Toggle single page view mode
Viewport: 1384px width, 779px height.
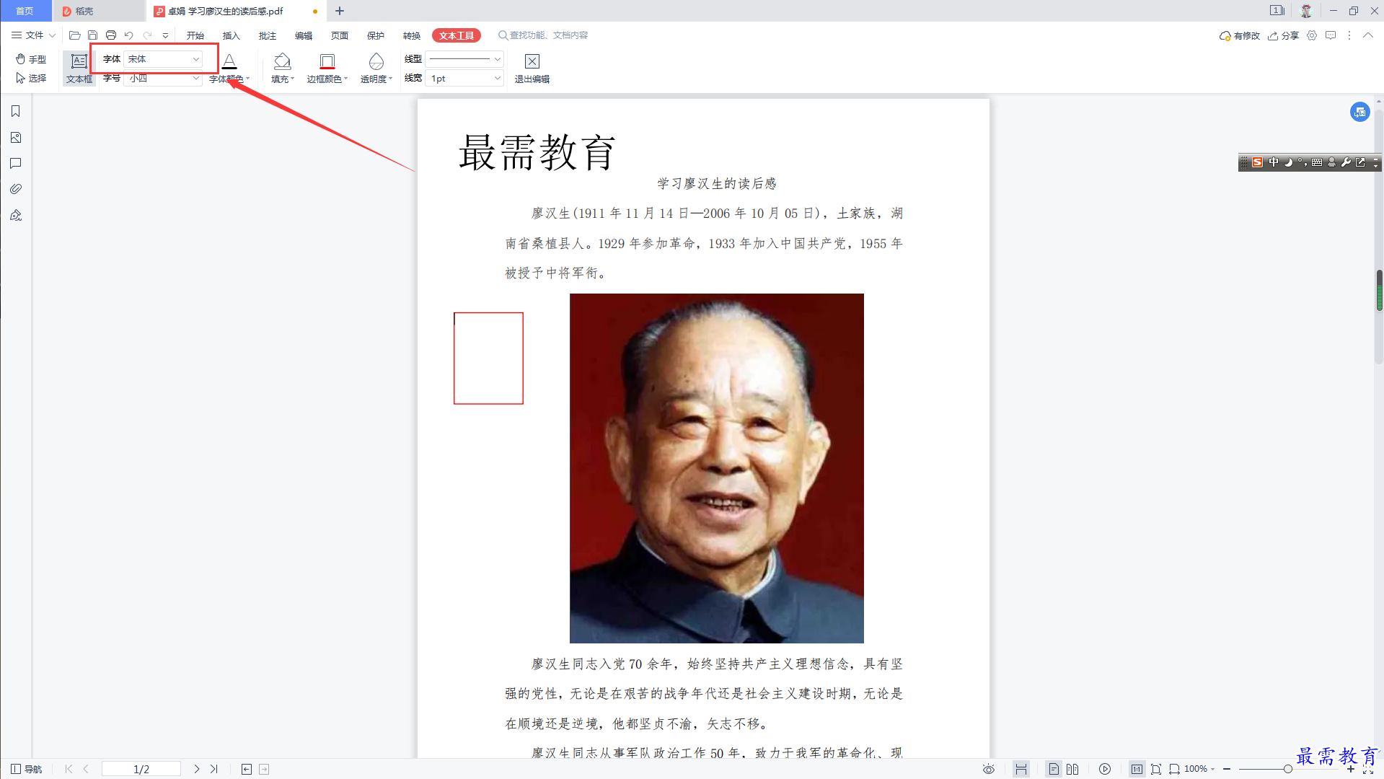[1054, 769]
